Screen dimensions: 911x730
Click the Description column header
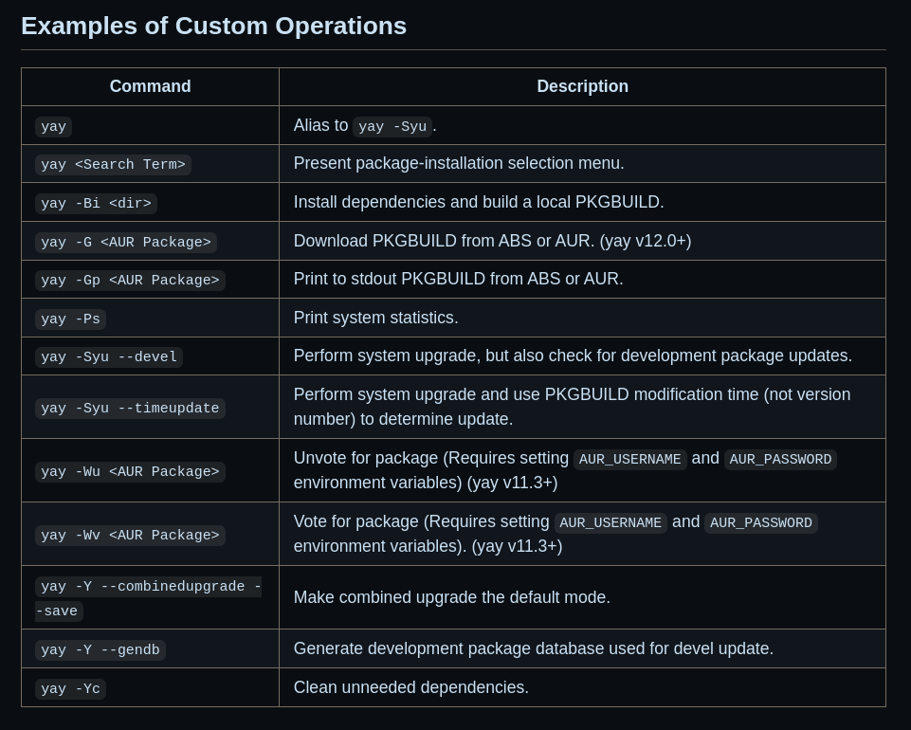click(582, 86)
